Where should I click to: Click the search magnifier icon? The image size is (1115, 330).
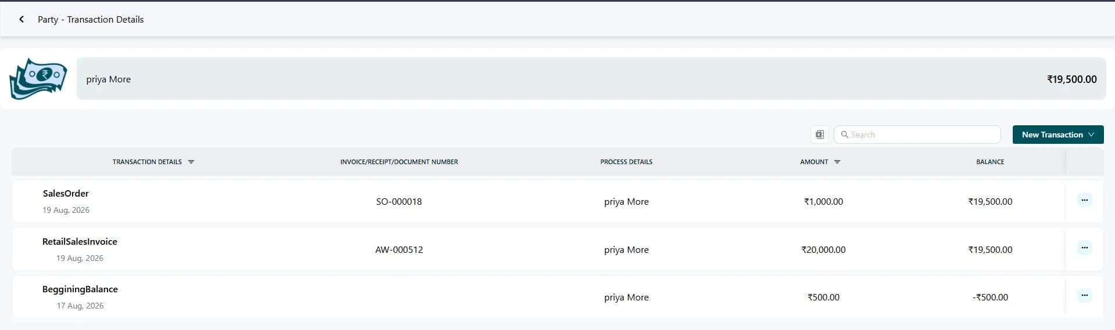(844, 135)
